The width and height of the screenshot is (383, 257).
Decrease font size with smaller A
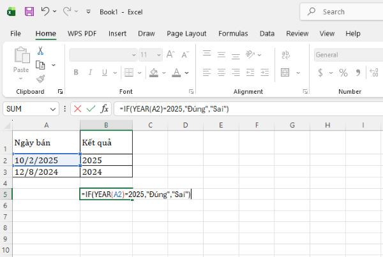pyautogui.click(x=185, y=54)
